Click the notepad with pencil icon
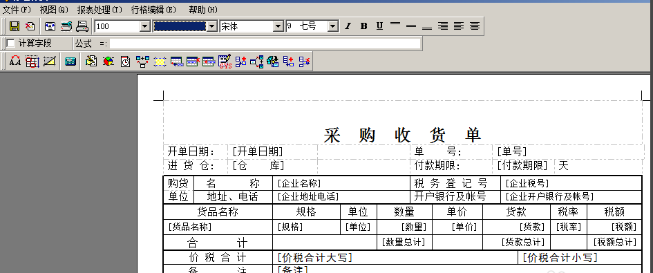 91,62
